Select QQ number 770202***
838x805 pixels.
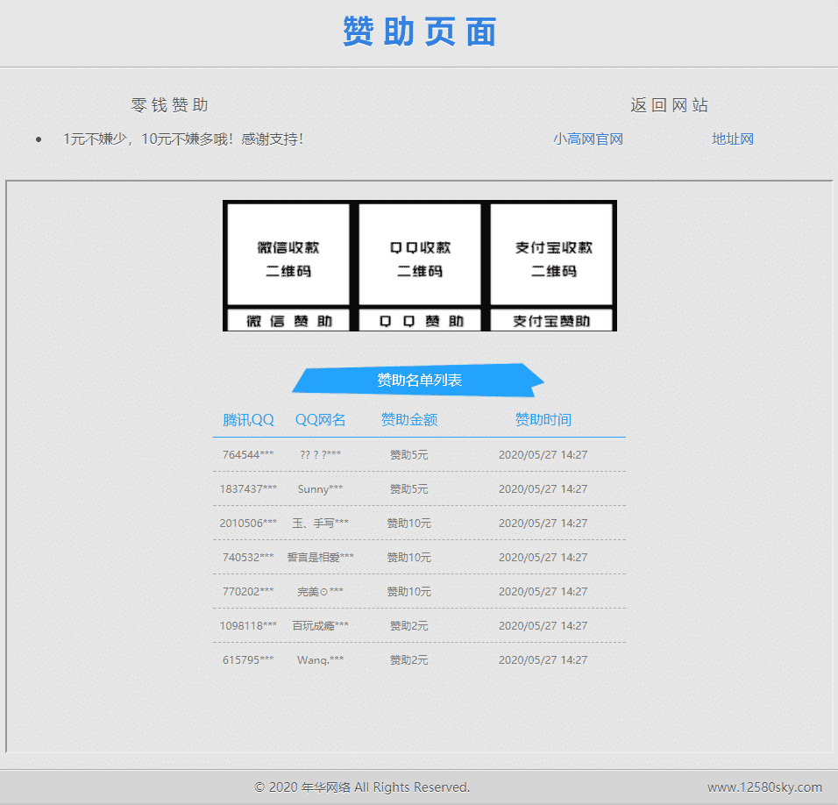pos(248,592)
